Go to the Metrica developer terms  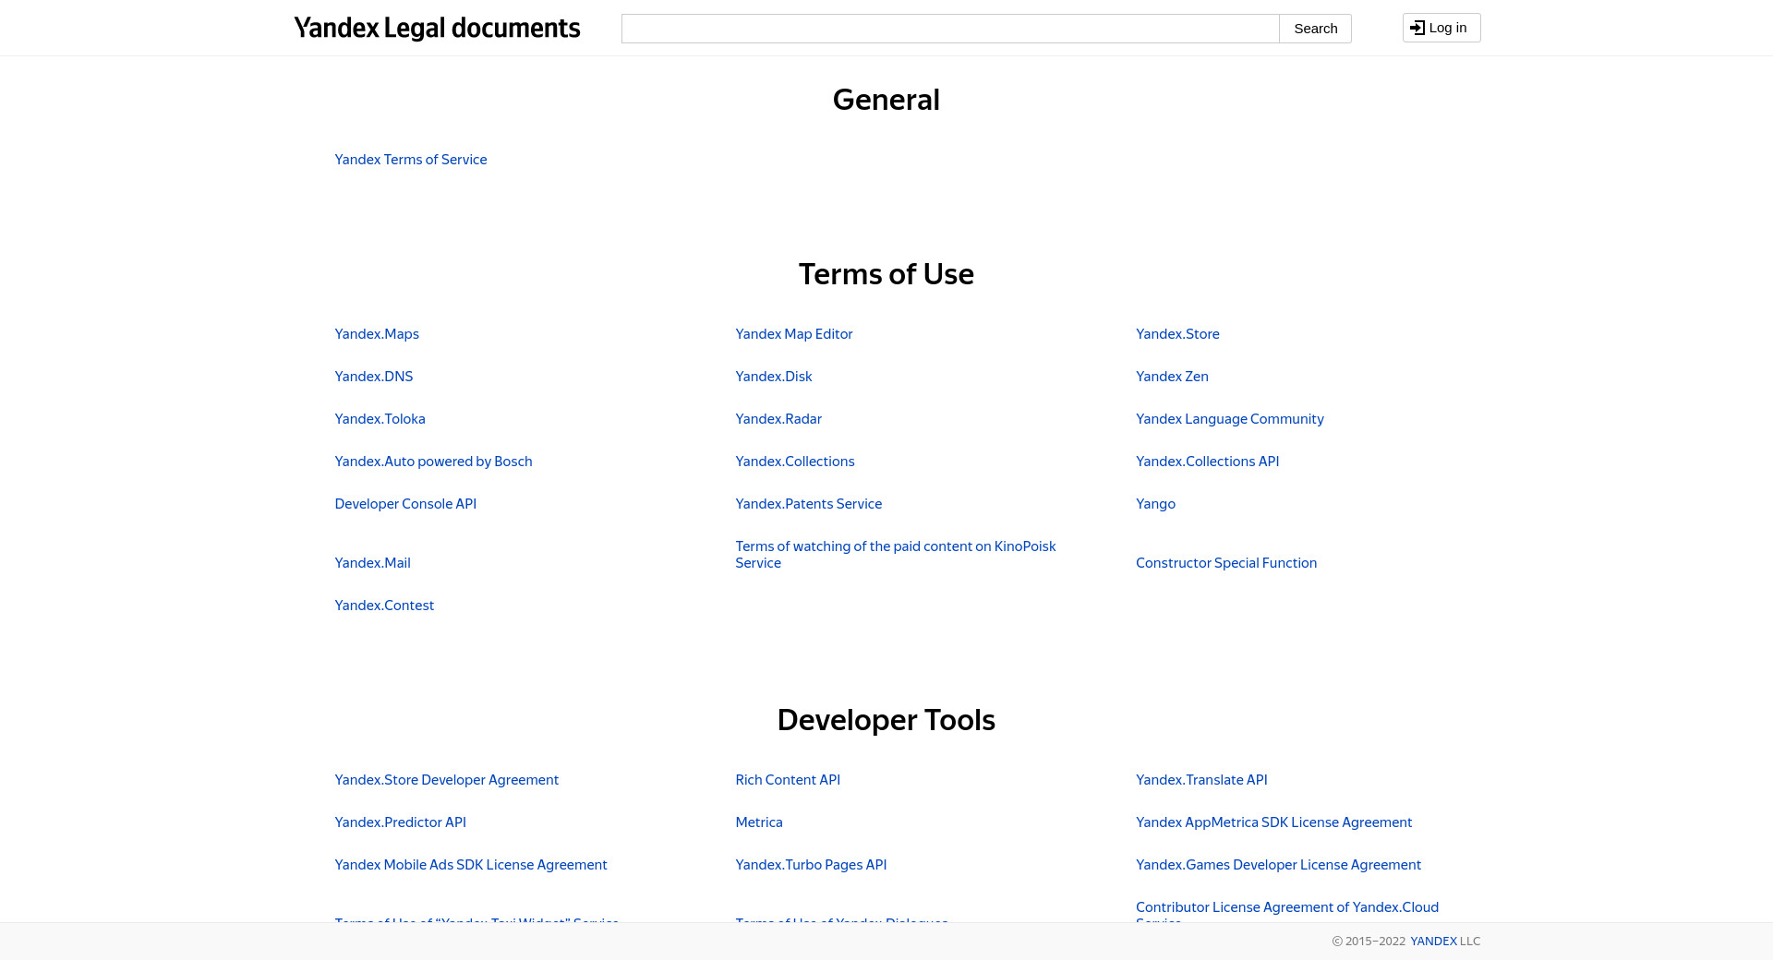[758, 822]
